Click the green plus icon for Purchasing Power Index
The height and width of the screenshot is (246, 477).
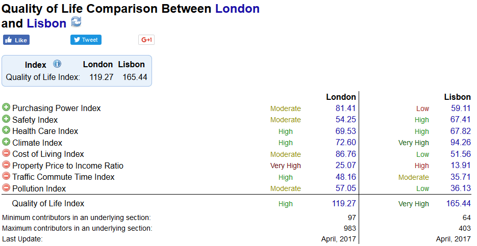(6, 107)
